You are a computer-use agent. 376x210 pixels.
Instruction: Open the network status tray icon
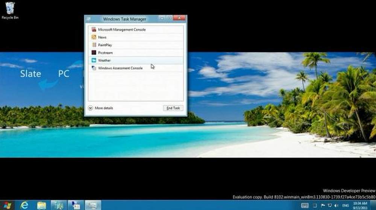pyautogui.click(x=330, y=206)
